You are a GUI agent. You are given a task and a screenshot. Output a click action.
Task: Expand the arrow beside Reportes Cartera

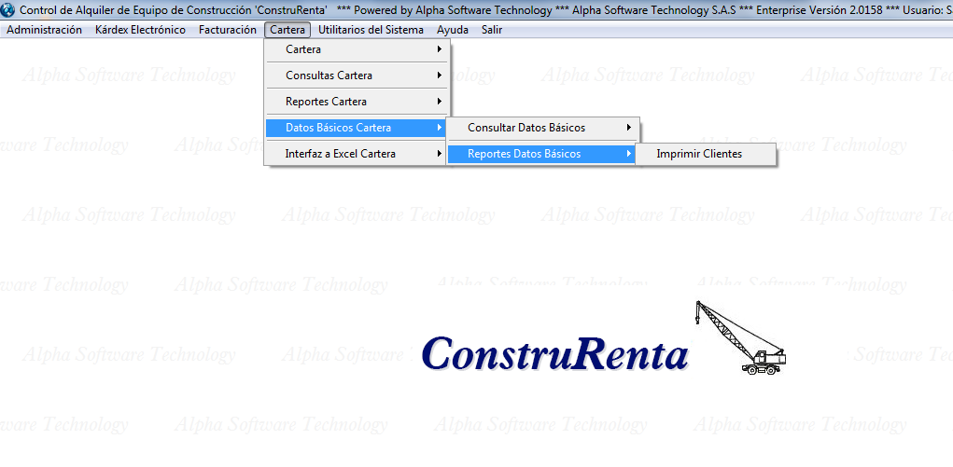(x=439, y=102)
